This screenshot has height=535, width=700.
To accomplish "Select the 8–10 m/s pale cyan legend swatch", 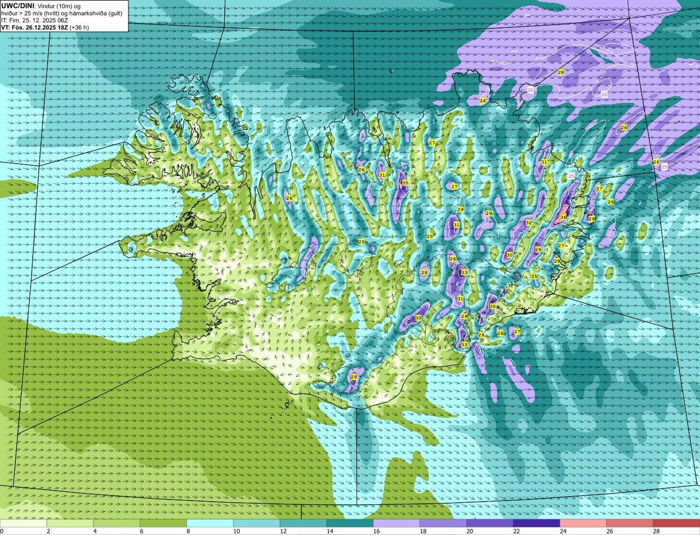I will click(x=210, y=523).
